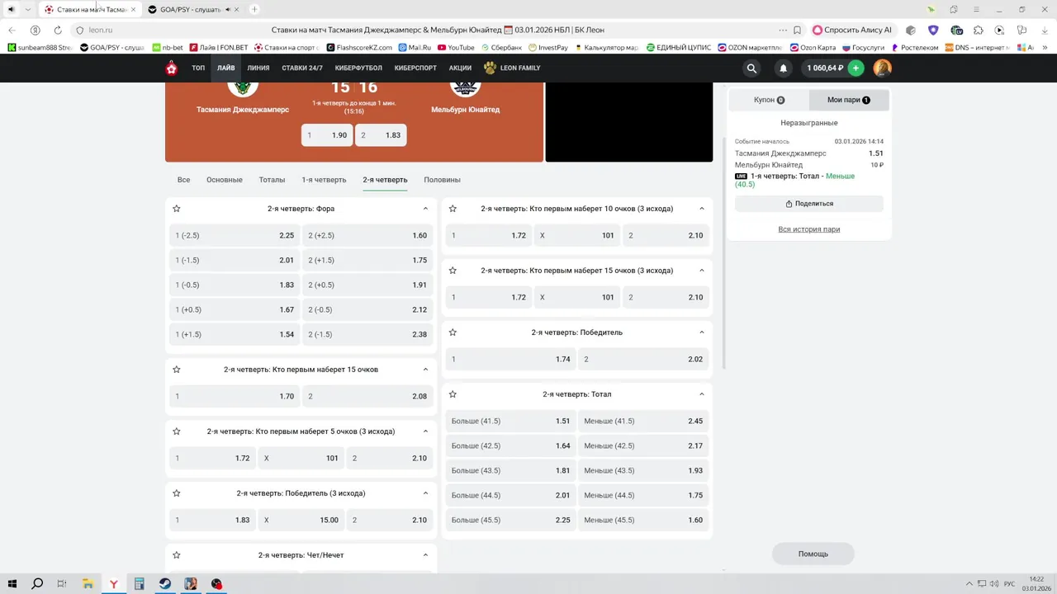Collapse the '2-я четверть: Тотал' section
Image resolution: width=1057 pixels, height=594 pixels.
702,394
